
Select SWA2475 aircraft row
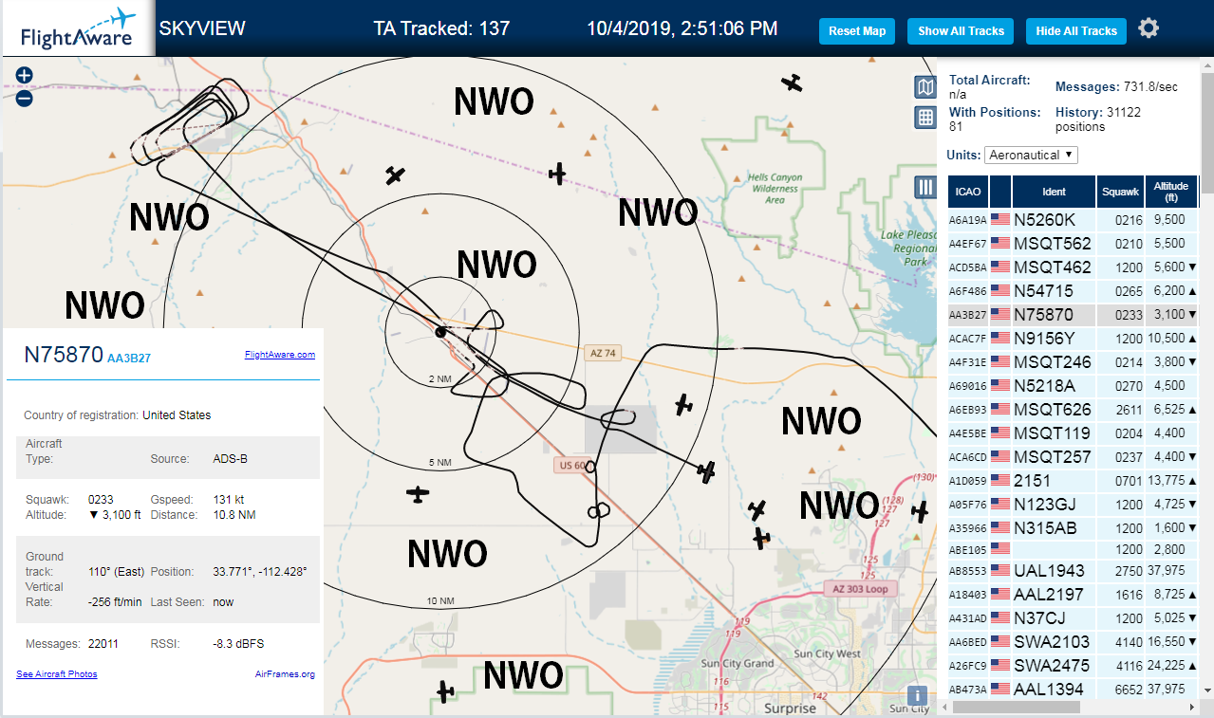[x=1074, y=666]
